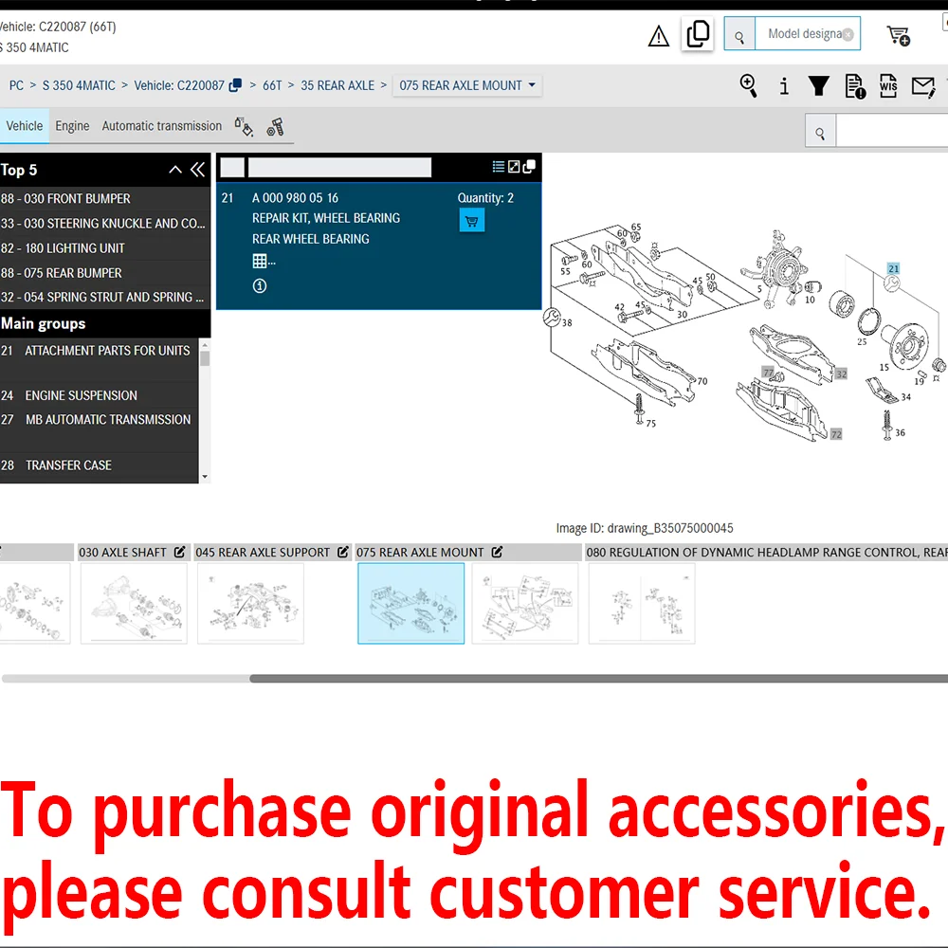Select callout 77 in the drawing
The height and width of the screenshot is (948, 948).
[768, 372]
